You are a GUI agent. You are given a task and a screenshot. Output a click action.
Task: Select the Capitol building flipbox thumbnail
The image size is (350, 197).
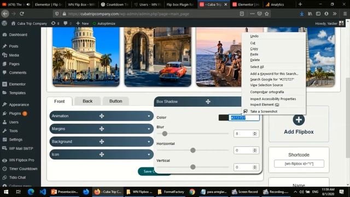click(x=86, y=57)
